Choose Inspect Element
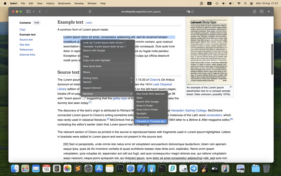This screenshot has height=176, width=281. [x=107, y=88]
